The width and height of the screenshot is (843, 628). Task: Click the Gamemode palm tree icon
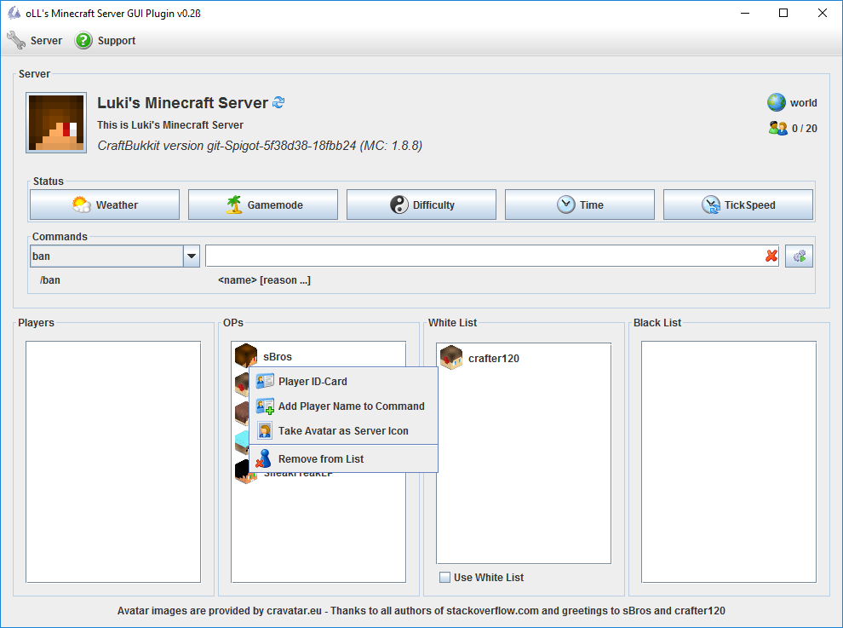234,205
